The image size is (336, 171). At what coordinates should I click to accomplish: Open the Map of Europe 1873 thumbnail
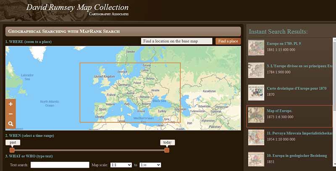(256, 115)
